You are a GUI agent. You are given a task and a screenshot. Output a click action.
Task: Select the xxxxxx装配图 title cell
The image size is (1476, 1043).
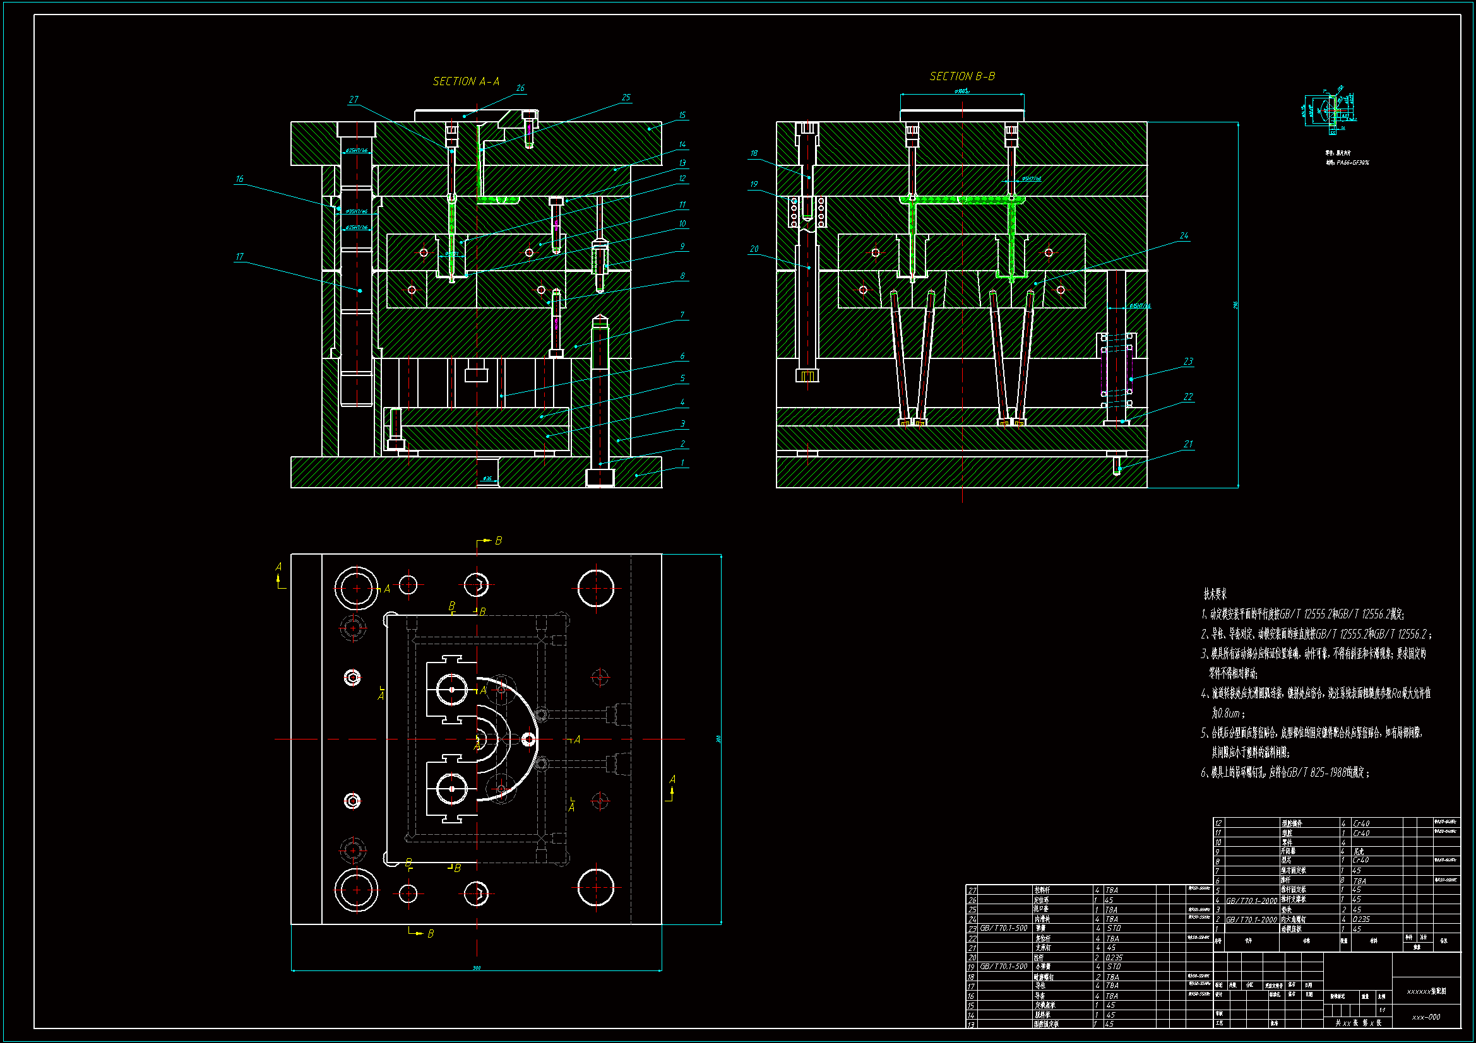click(1426, 992)
